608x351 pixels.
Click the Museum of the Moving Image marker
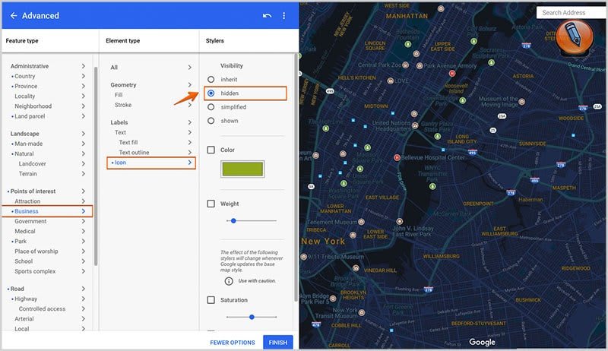coord(522,102)
